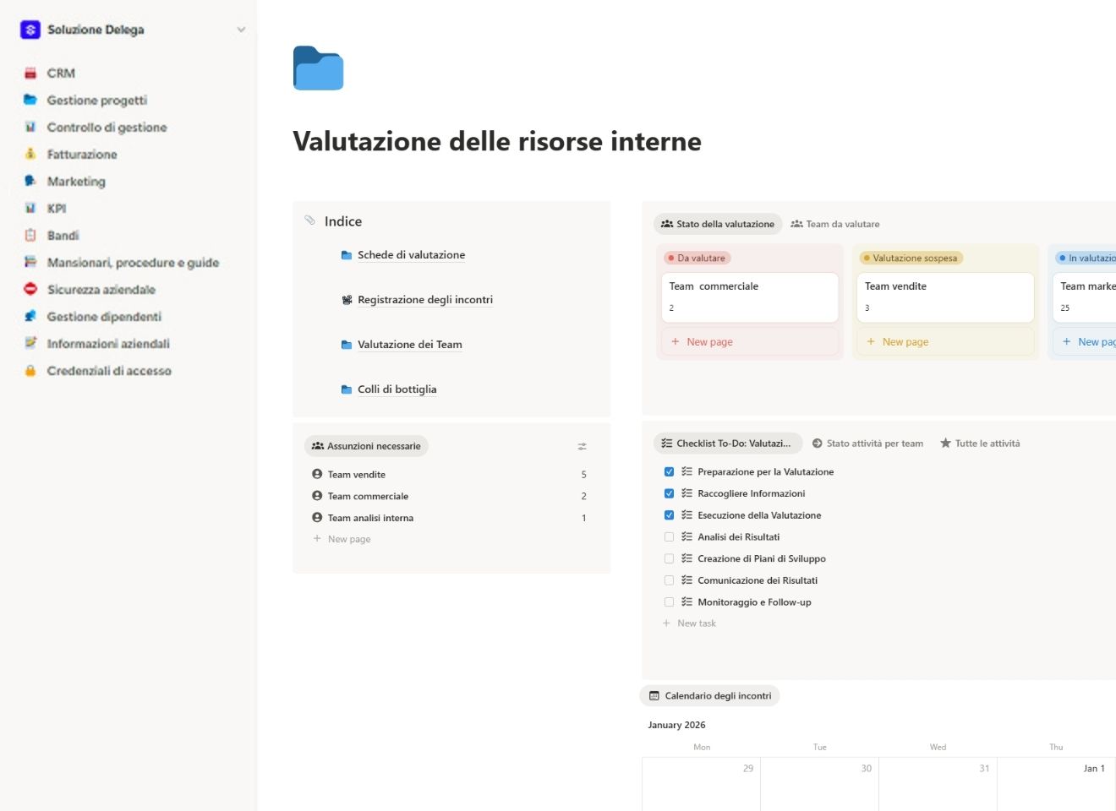The height and width of the screenshot is (811, 1116).
Task: Collapse the Soluzione Delega workspace menu
Action: coord(241,30)
